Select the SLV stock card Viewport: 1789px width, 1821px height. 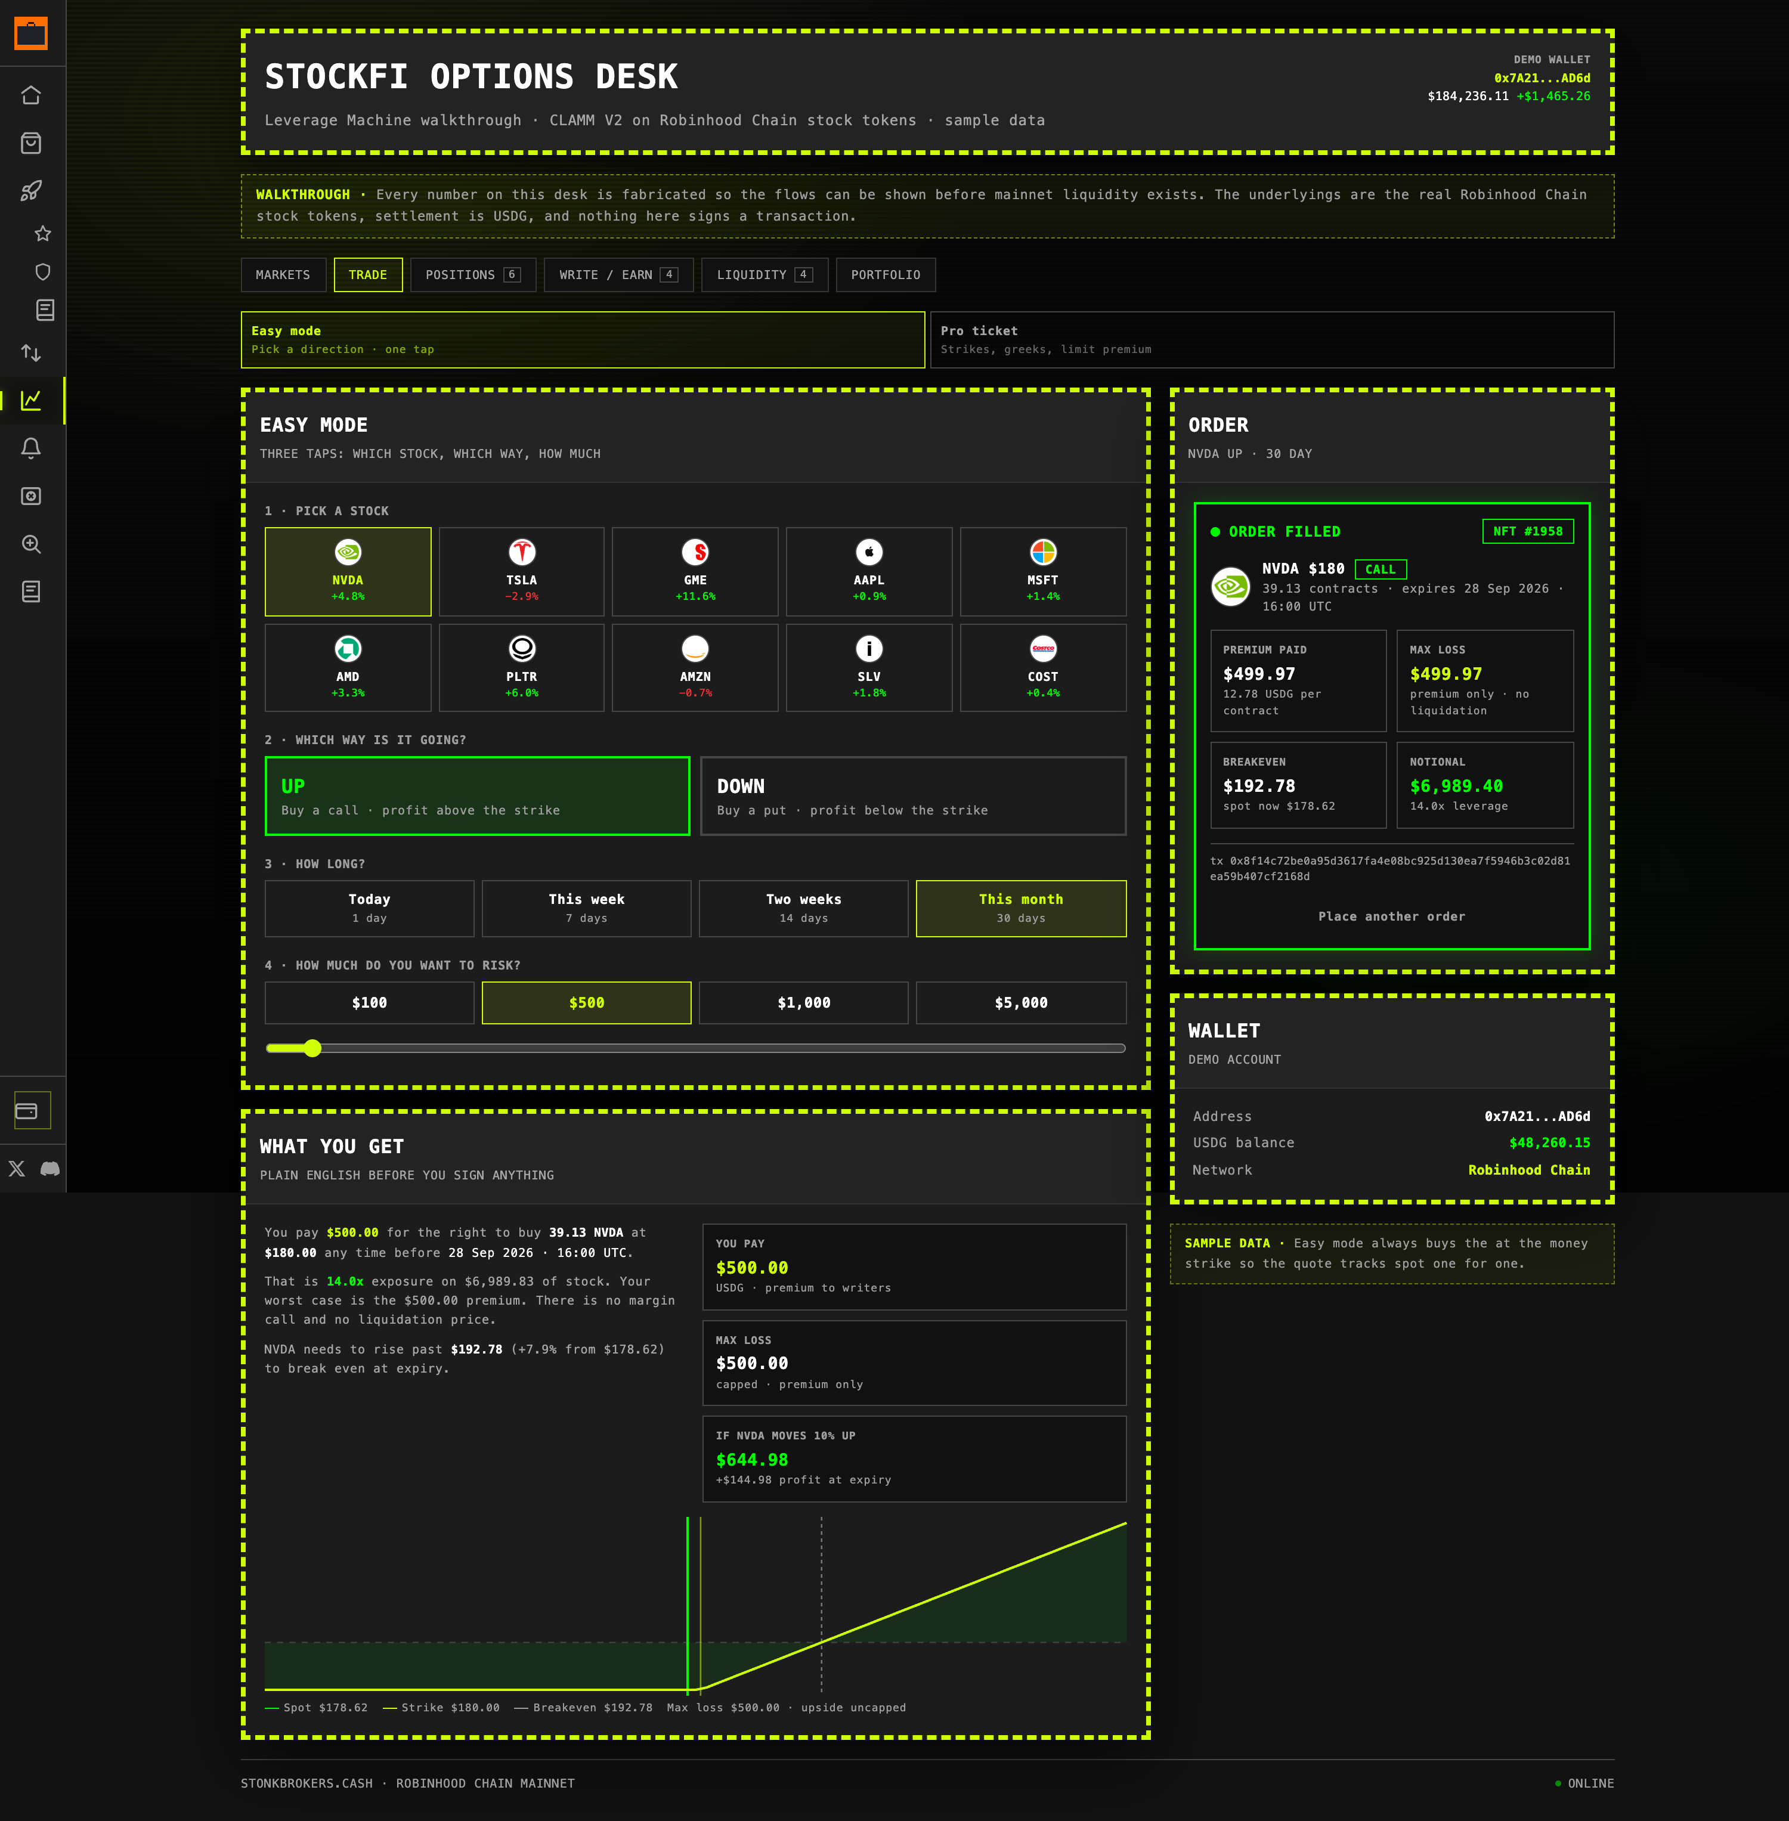click(x=869, y=668)
